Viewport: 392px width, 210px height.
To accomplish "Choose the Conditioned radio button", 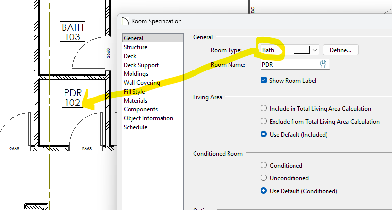I will (x=264, y=166).
